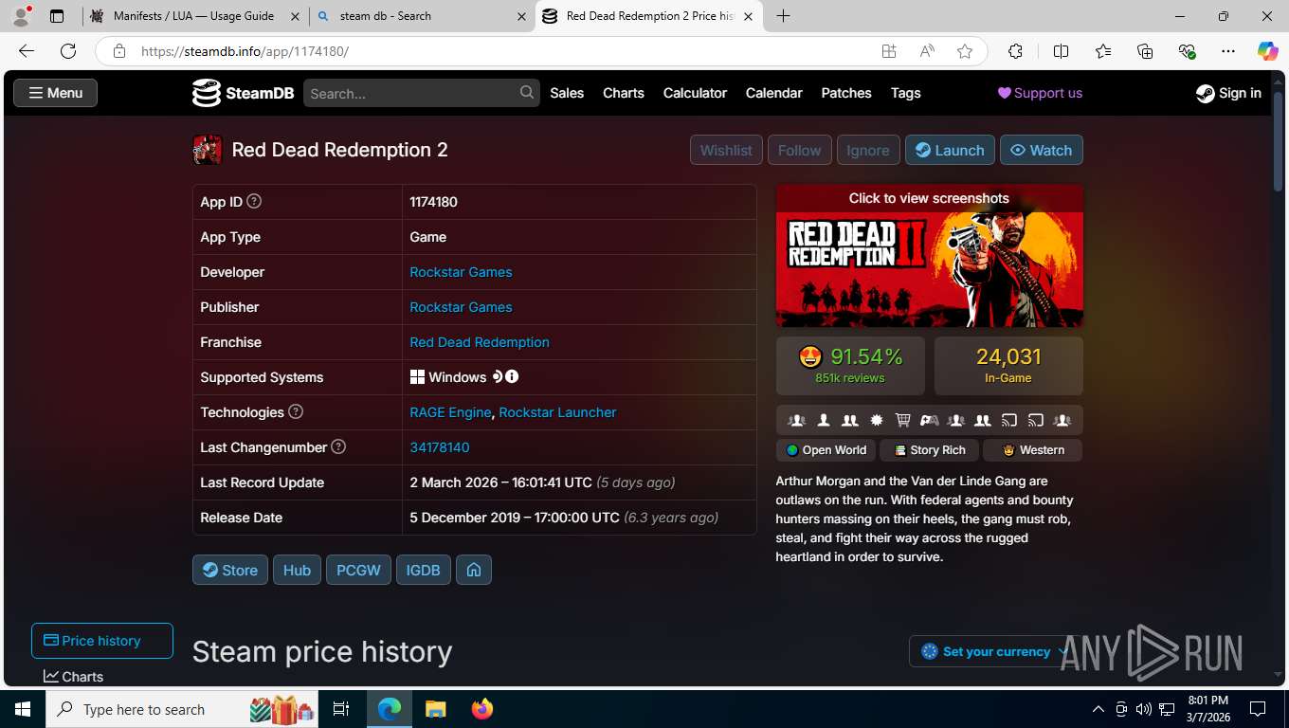
Task: Click the info circle icon beside Windows
Action: coord(512,376)
